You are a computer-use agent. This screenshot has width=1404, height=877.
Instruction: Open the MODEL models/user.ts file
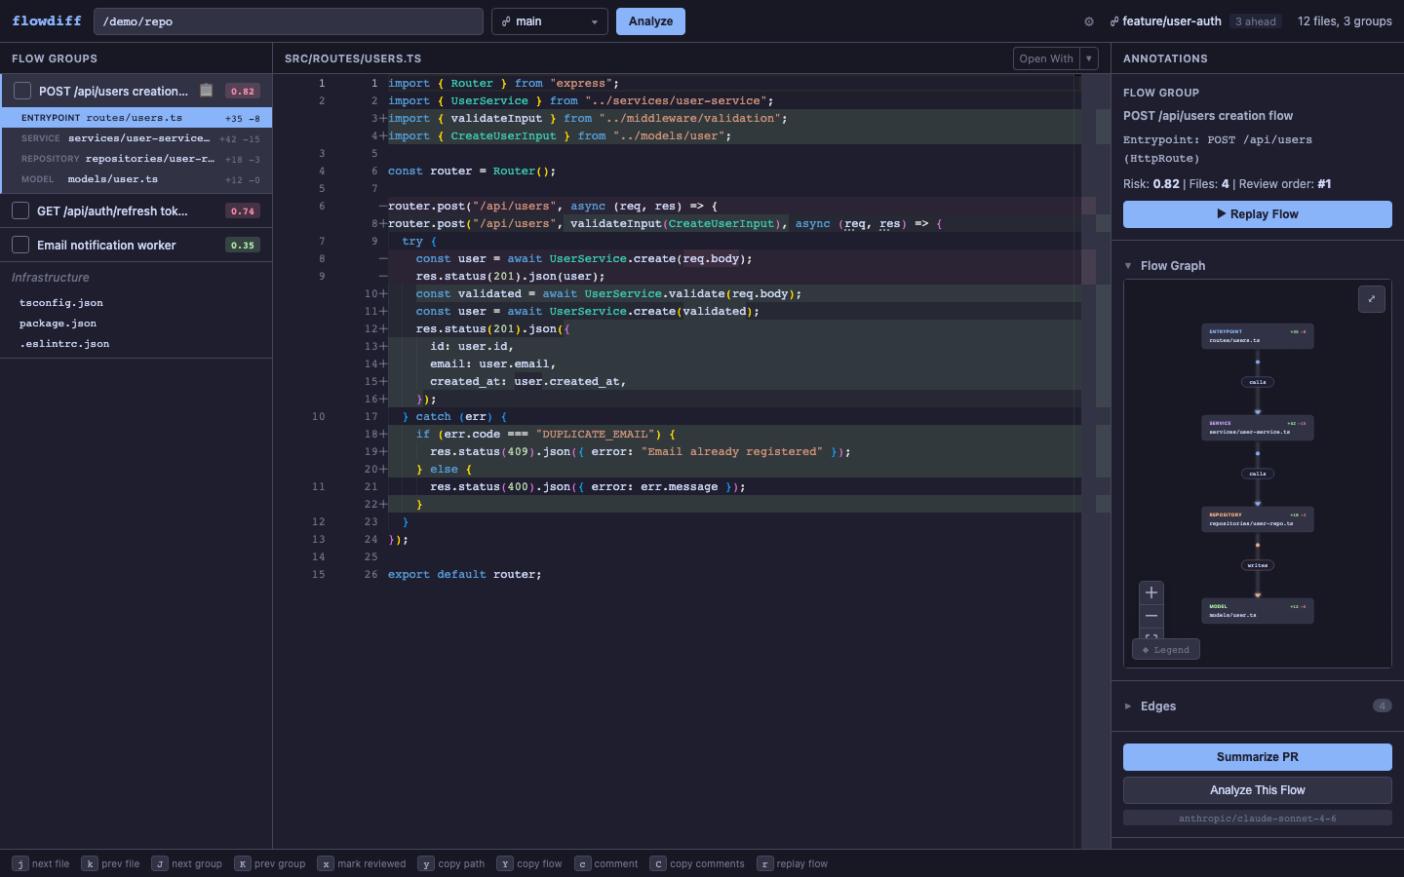136,179
